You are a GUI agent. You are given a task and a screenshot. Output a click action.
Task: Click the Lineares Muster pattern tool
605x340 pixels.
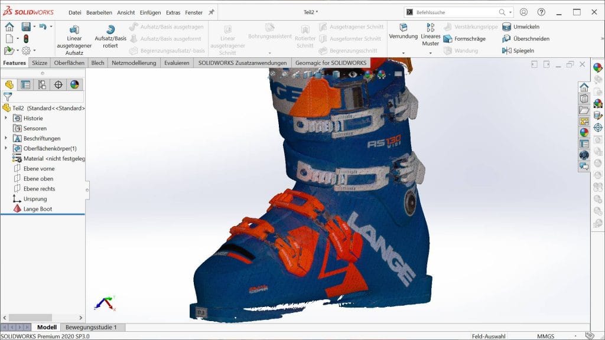[430, 35]
